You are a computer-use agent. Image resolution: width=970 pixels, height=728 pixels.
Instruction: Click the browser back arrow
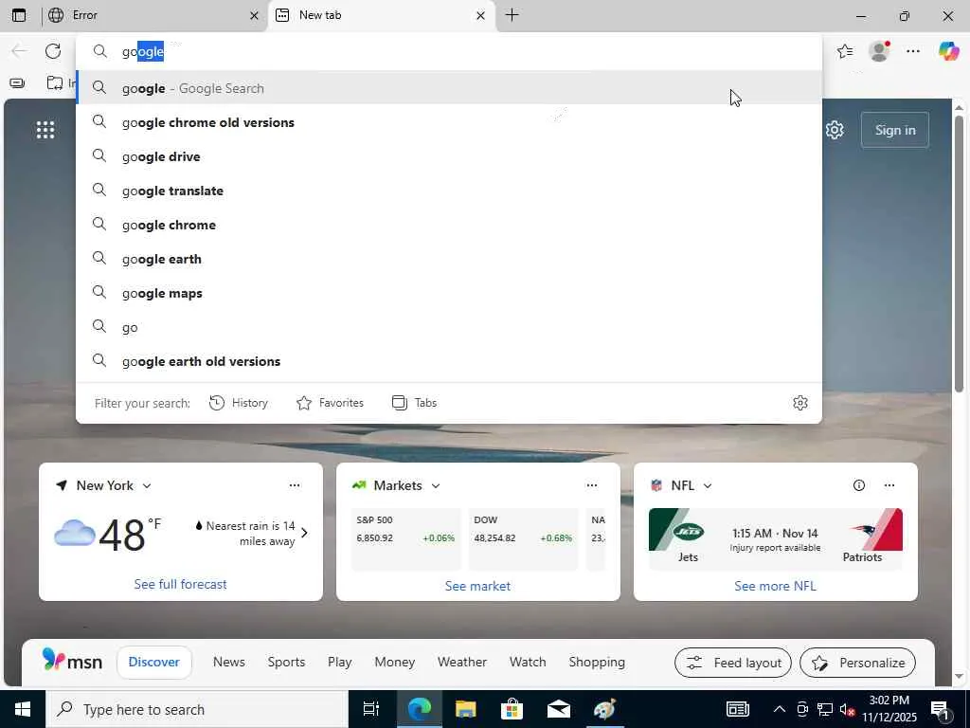point(19,51)
